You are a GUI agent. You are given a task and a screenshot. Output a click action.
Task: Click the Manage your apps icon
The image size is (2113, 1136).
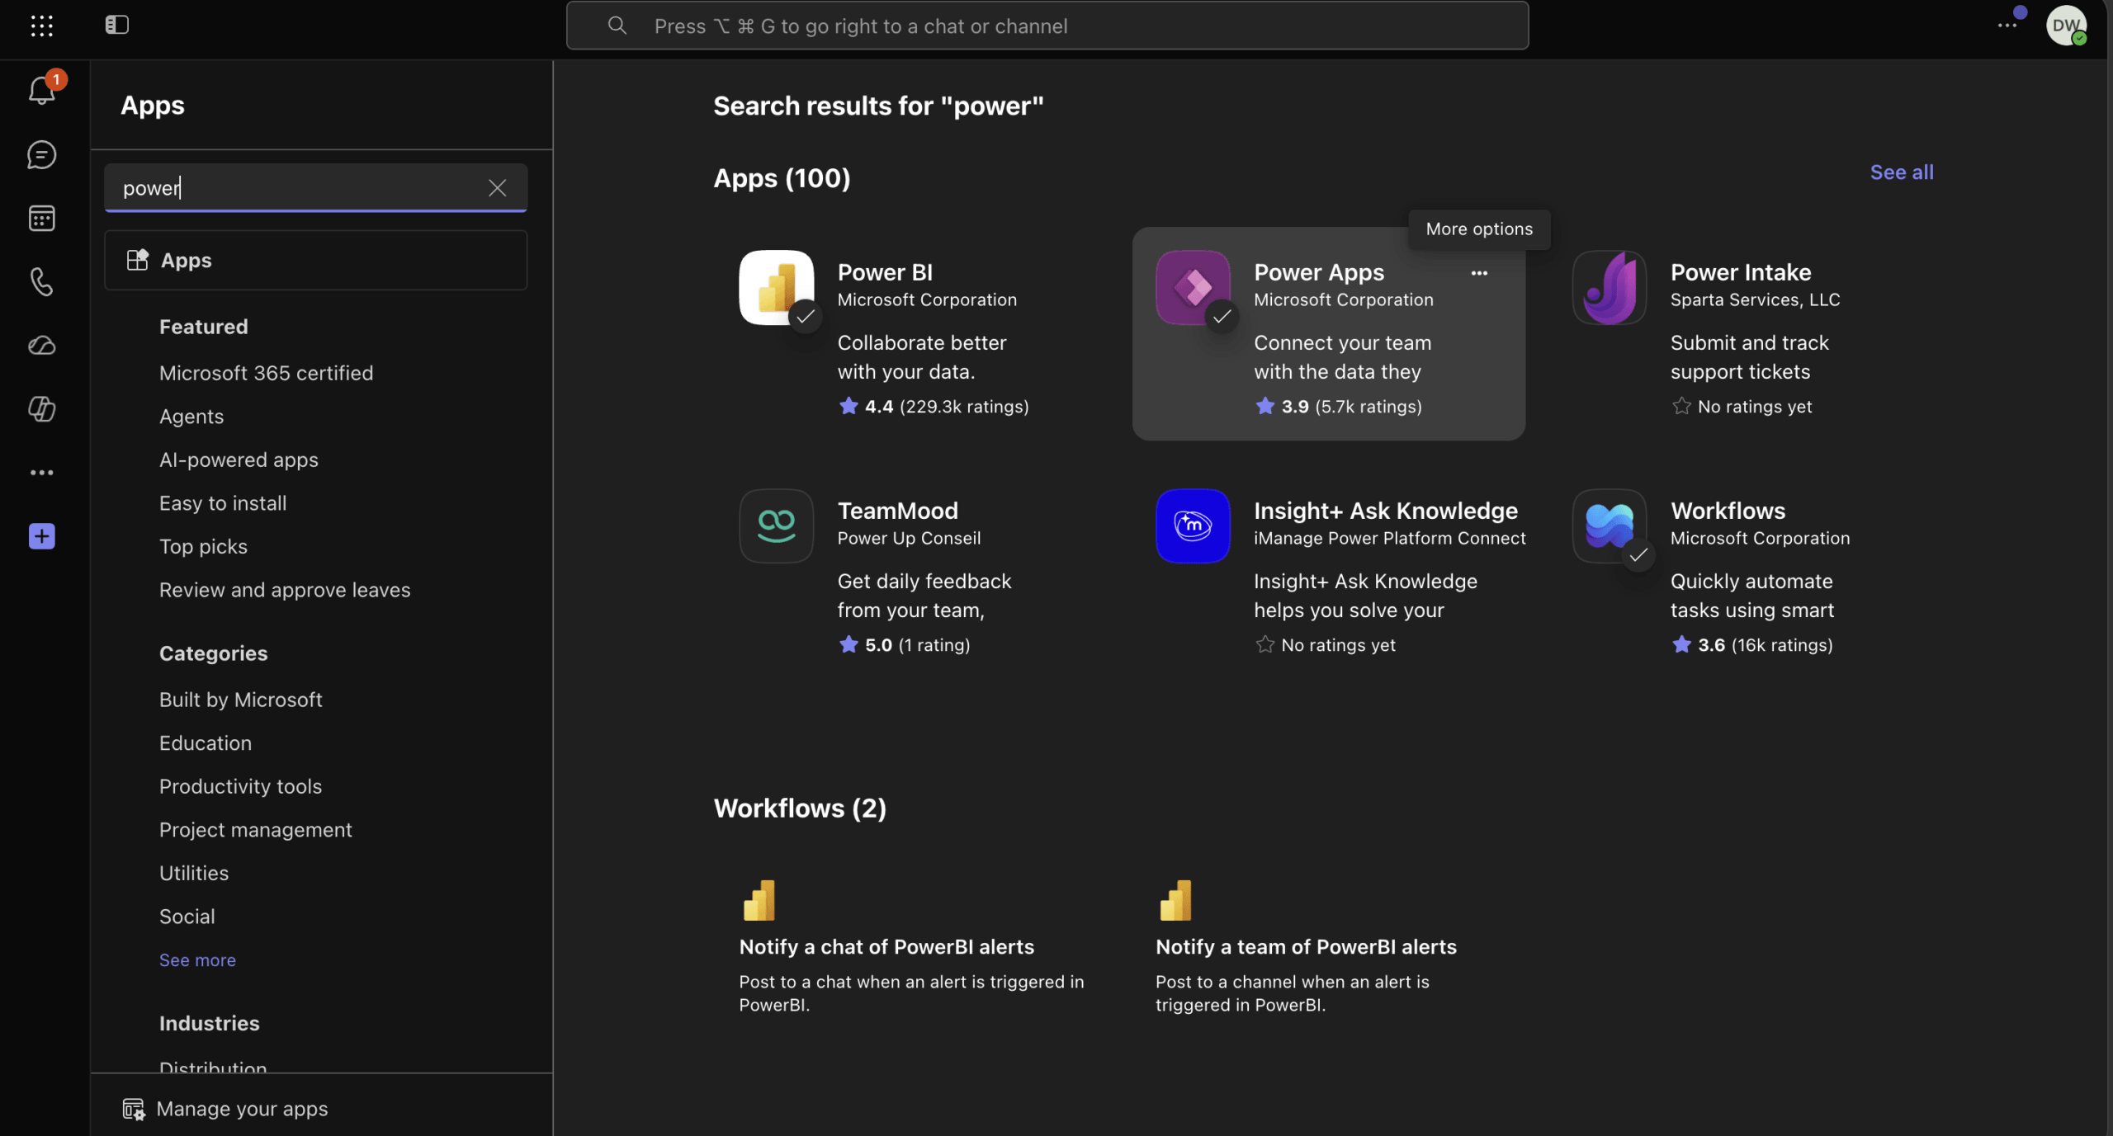click(x=133, y=1109)
